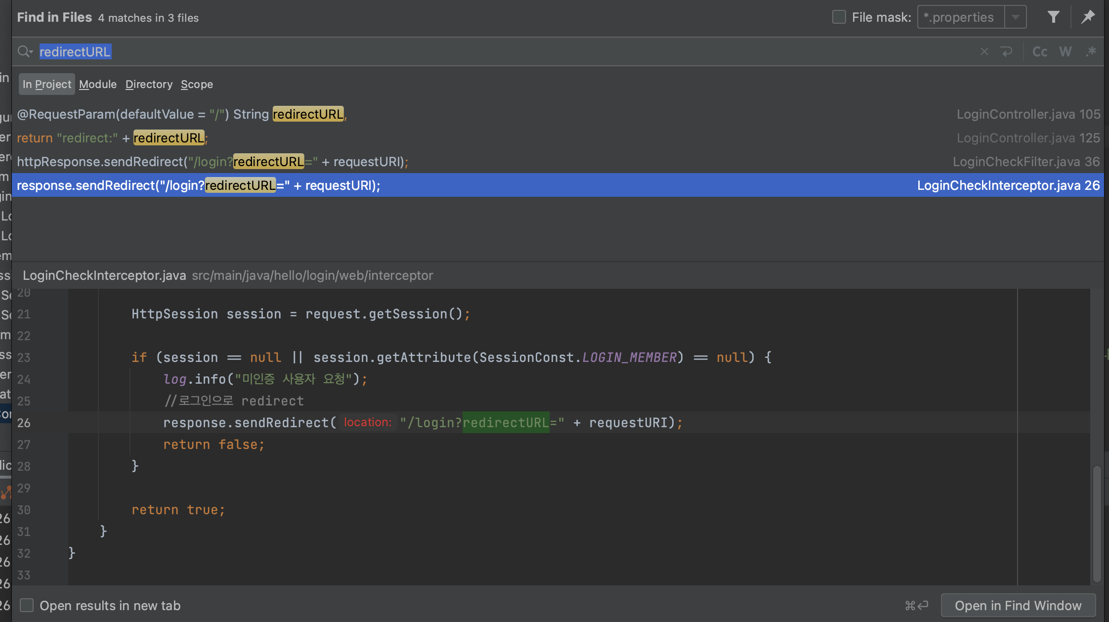Expand the File mask dropdown arrow
This screenshot has height=622, width=1109.
click(x=1015, y=17)
